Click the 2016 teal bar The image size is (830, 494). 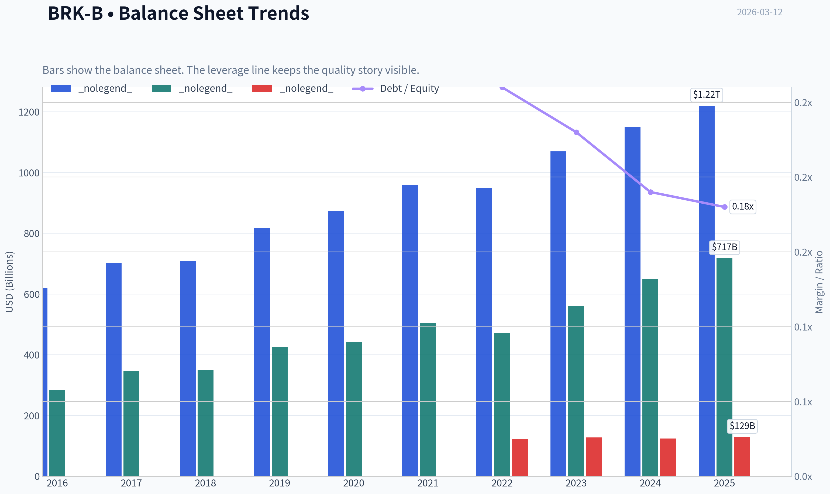[57, 433]
